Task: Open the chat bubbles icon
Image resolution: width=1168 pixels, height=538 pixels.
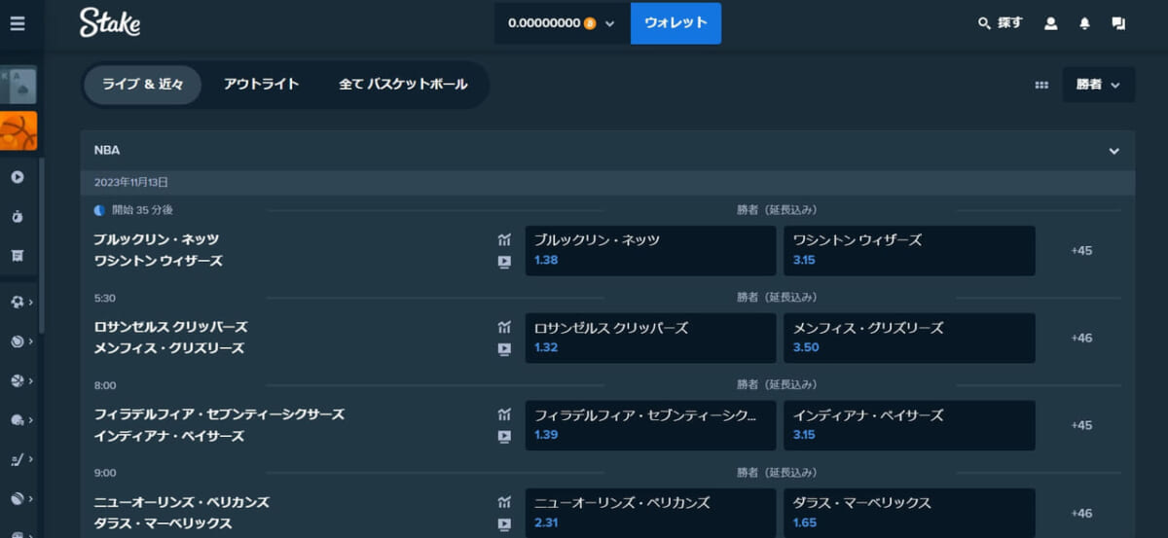Action: tap(1118, 23)
